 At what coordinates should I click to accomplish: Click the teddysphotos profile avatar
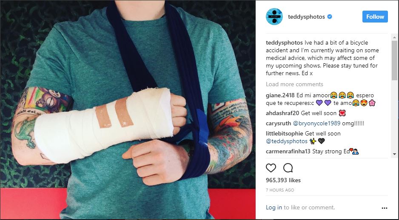(274, 17)
